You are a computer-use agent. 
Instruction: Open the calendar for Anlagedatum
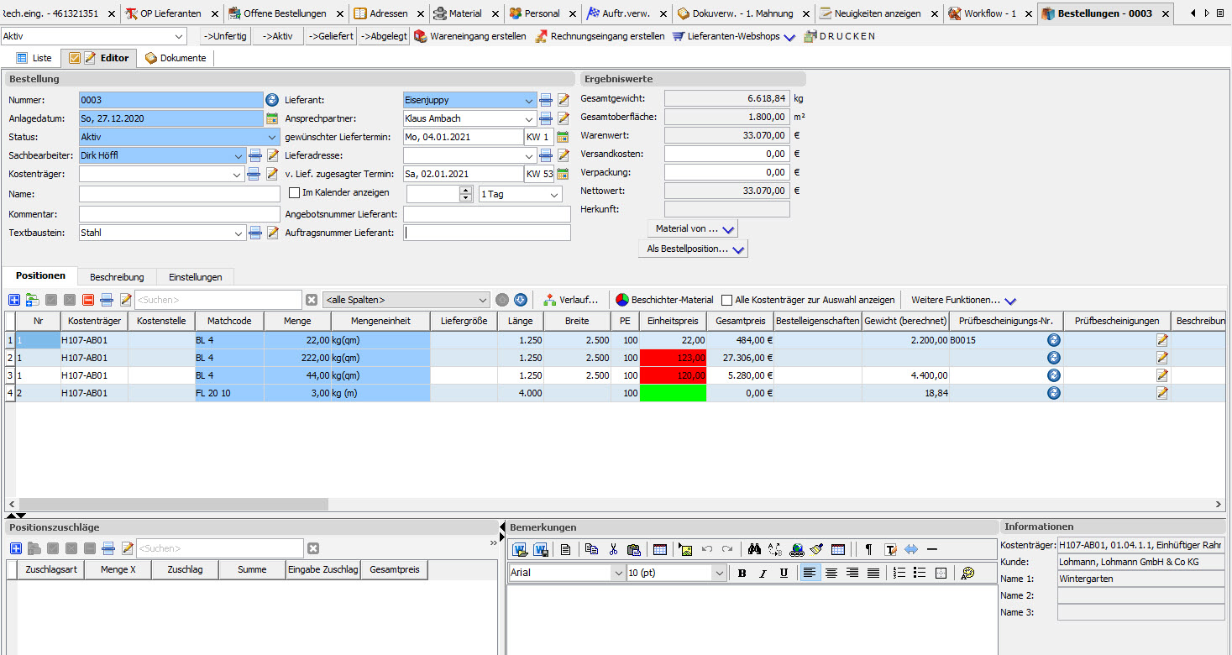point(271,118)
